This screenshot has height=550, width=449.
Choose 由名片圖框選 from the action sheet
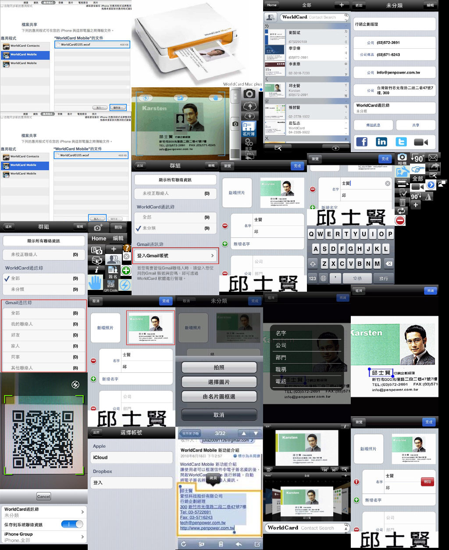coord(219,396)
